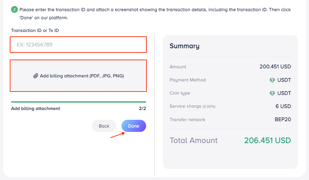
Task: Click the USDT icon beside Coin type
Action: pyautogui.click(x=272, y=93)
